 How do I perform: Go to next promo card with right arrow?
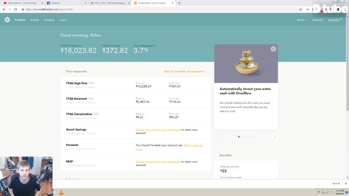point(275,136)
